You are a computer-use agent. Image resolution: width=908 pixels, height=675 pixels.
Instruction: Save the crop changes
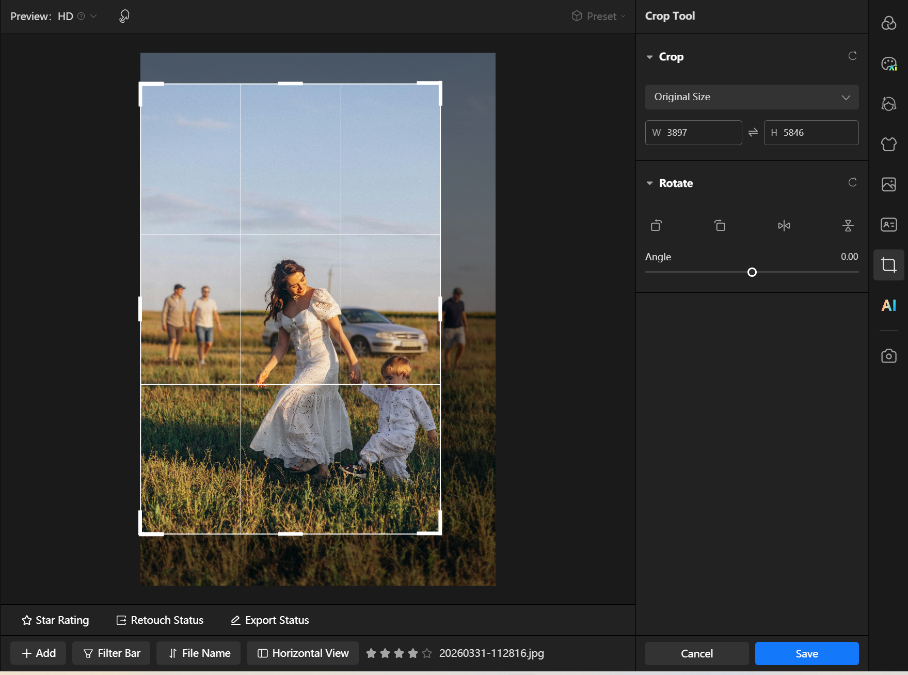click(806, 654)
